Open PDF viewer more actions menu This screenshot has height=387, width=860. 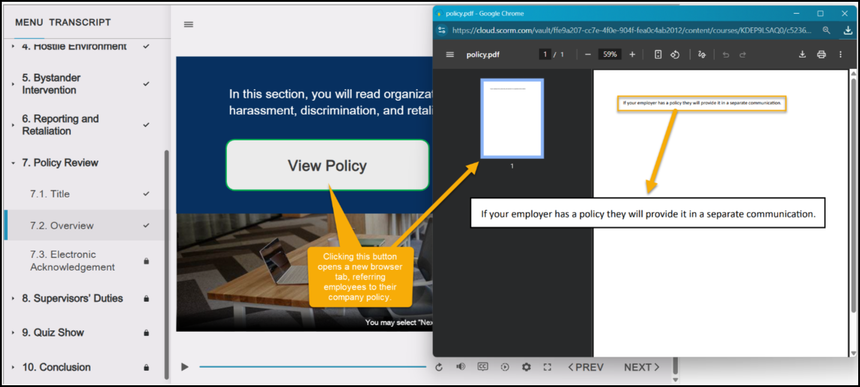pyautogui.click(x=840, y=55)
